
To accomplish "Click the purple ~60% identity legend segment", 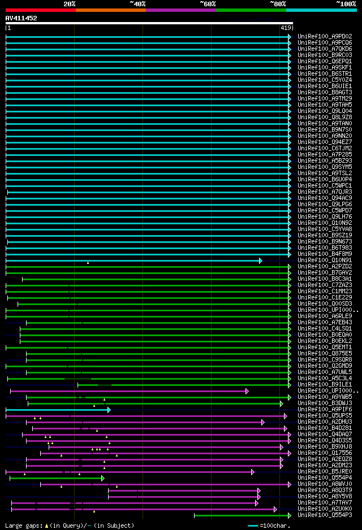I will coord(181,10).
